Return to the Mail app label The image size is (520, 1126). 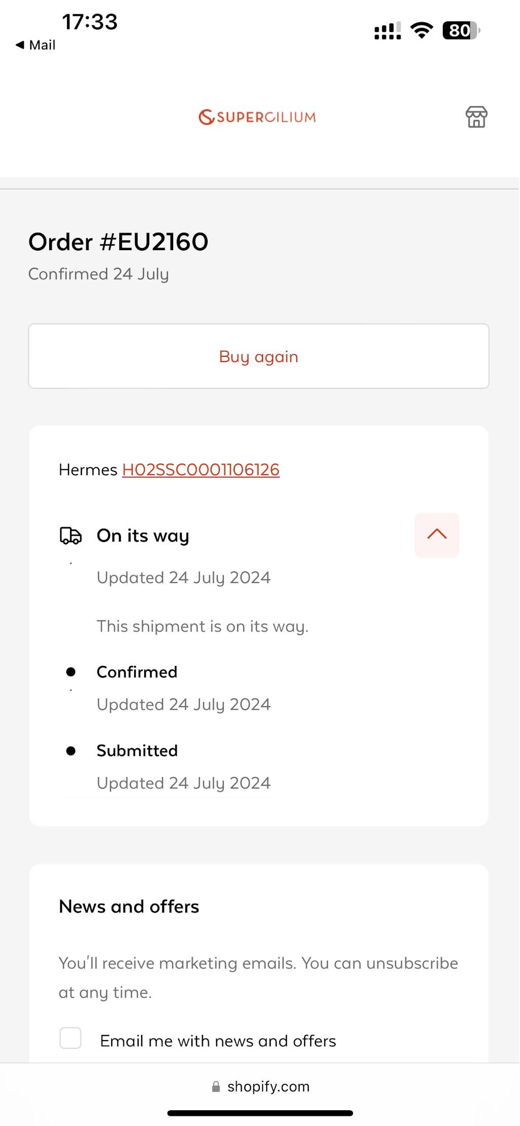coord(42,45)
